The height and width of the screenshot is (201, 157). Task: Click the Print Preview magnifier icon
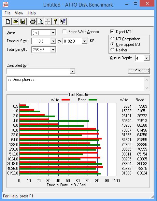40,21
